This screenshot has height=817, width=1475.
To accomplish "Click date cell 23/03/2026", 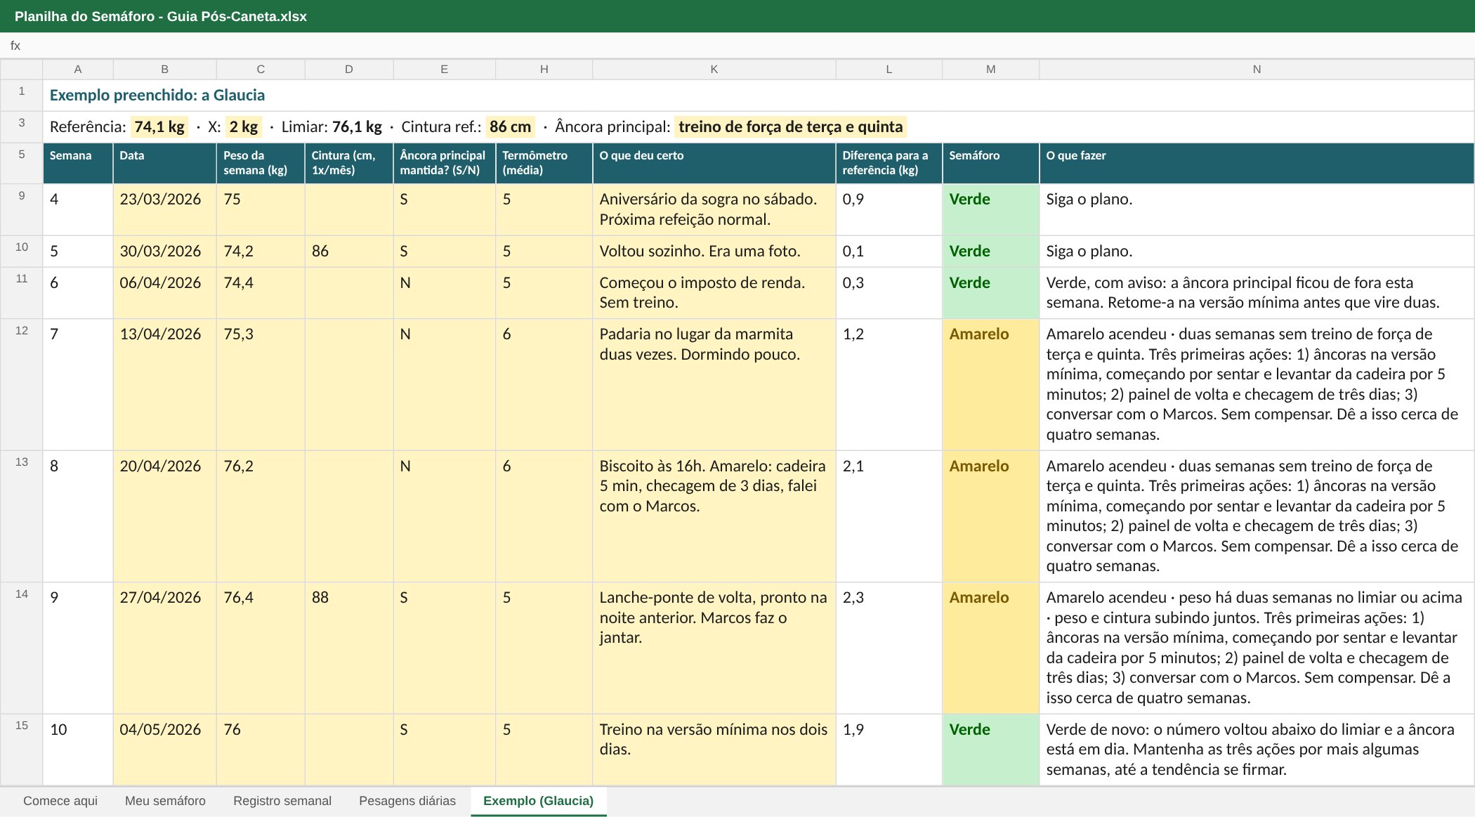I will [x=164, y=209].
